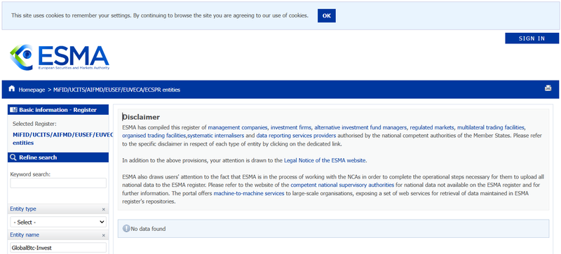
Task: Click the home icon in breadcrumb bar
Action: point(12,89)
